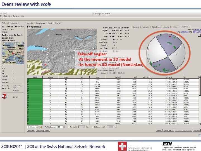Click the small 'c' button beside the focal plot
This screenshot has width=201, height=151.
[x=199, y=35]
